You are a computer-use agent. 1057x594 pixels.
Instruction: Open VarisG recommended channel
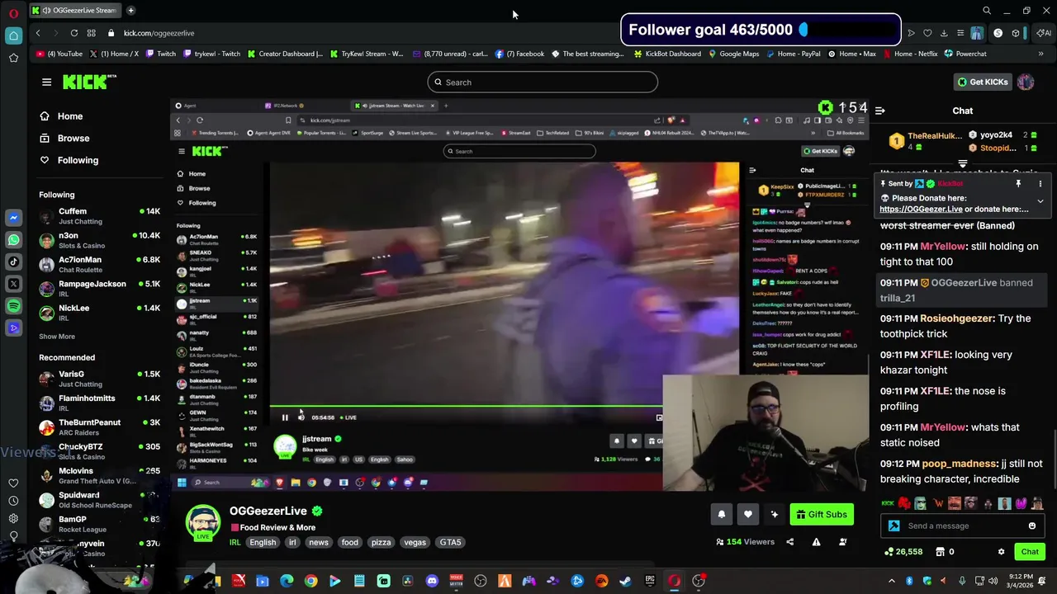(99, 379)
